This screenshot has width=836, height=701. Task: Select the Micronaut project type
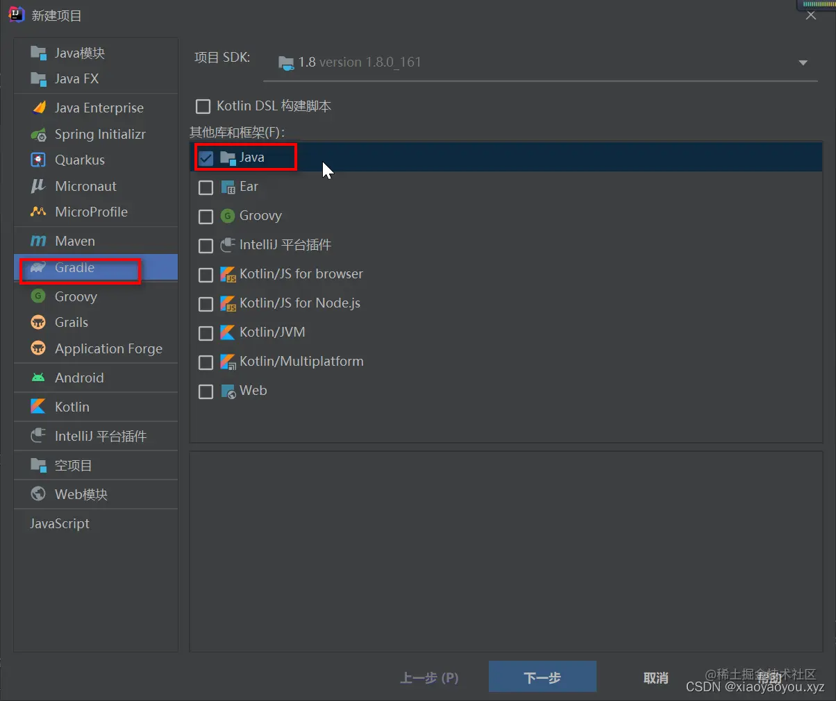(x=96, y=186)
